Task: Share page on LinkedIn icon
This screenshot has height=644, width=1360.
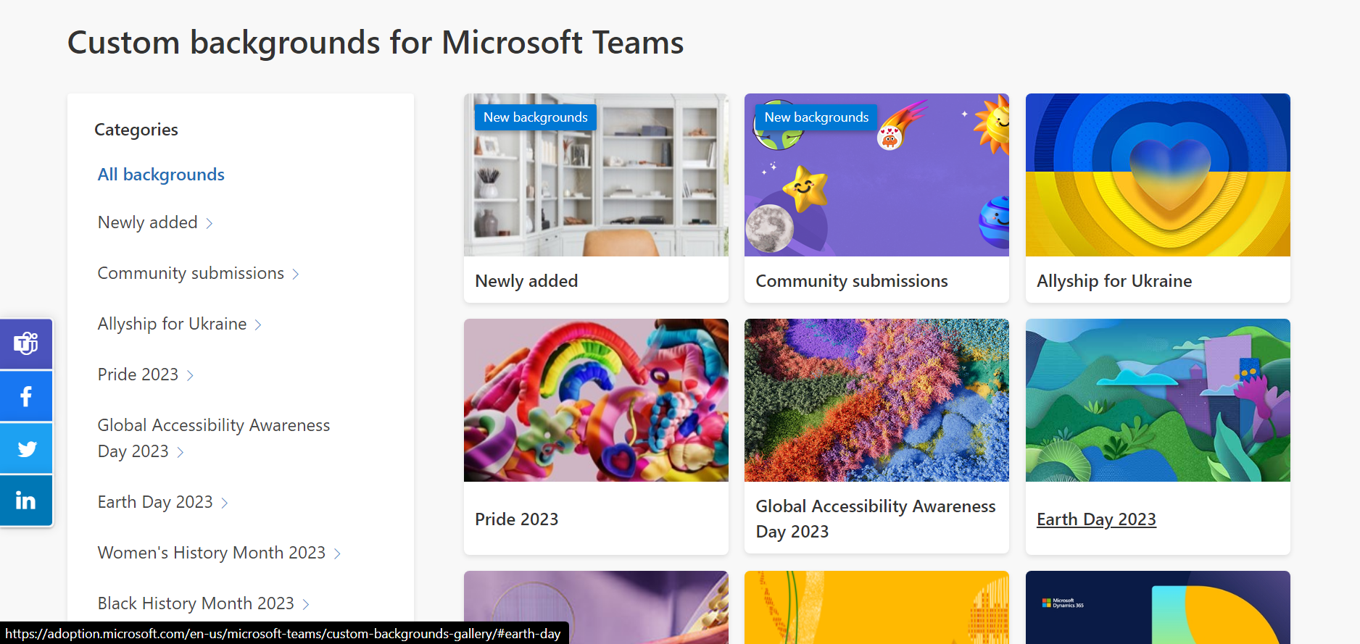Action: pos(26,501)
